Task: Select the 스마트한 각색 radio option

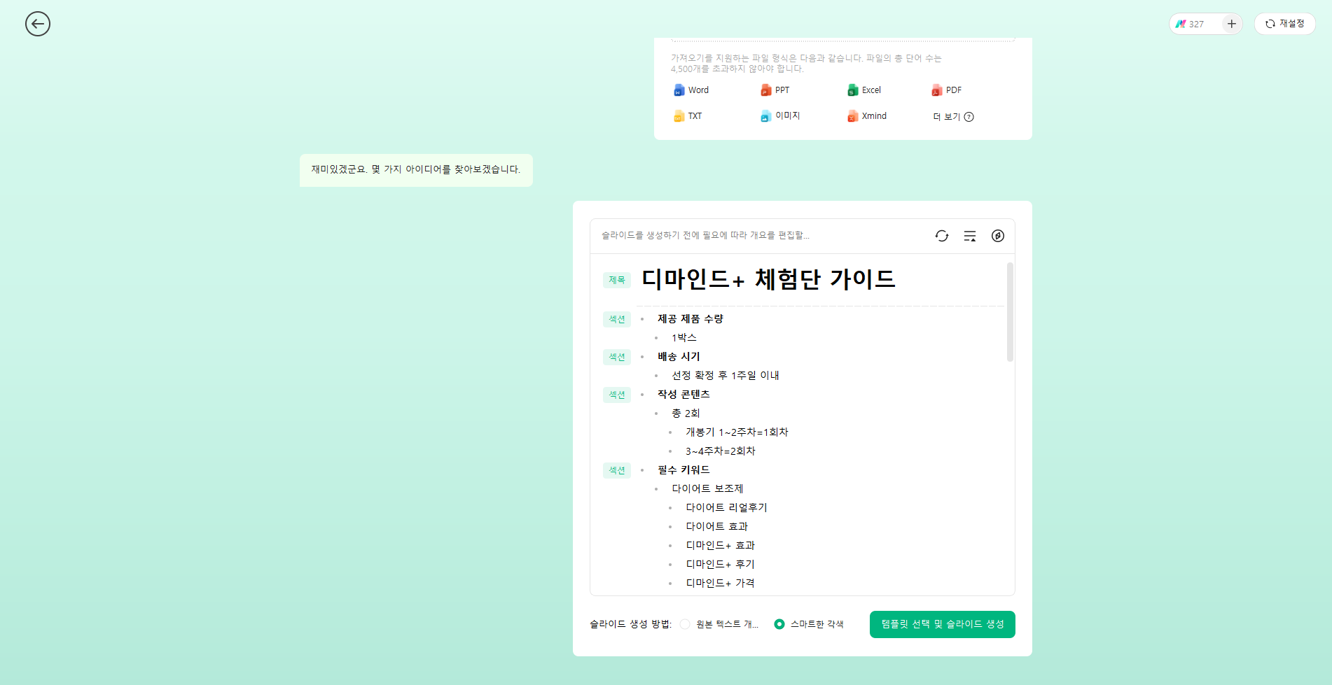Action: (779, 624)
